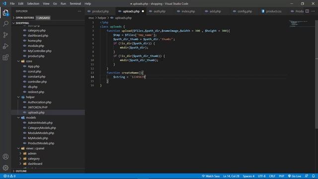Open dashboard.php file in explorer
318x179 pixels.
(38, 35)
